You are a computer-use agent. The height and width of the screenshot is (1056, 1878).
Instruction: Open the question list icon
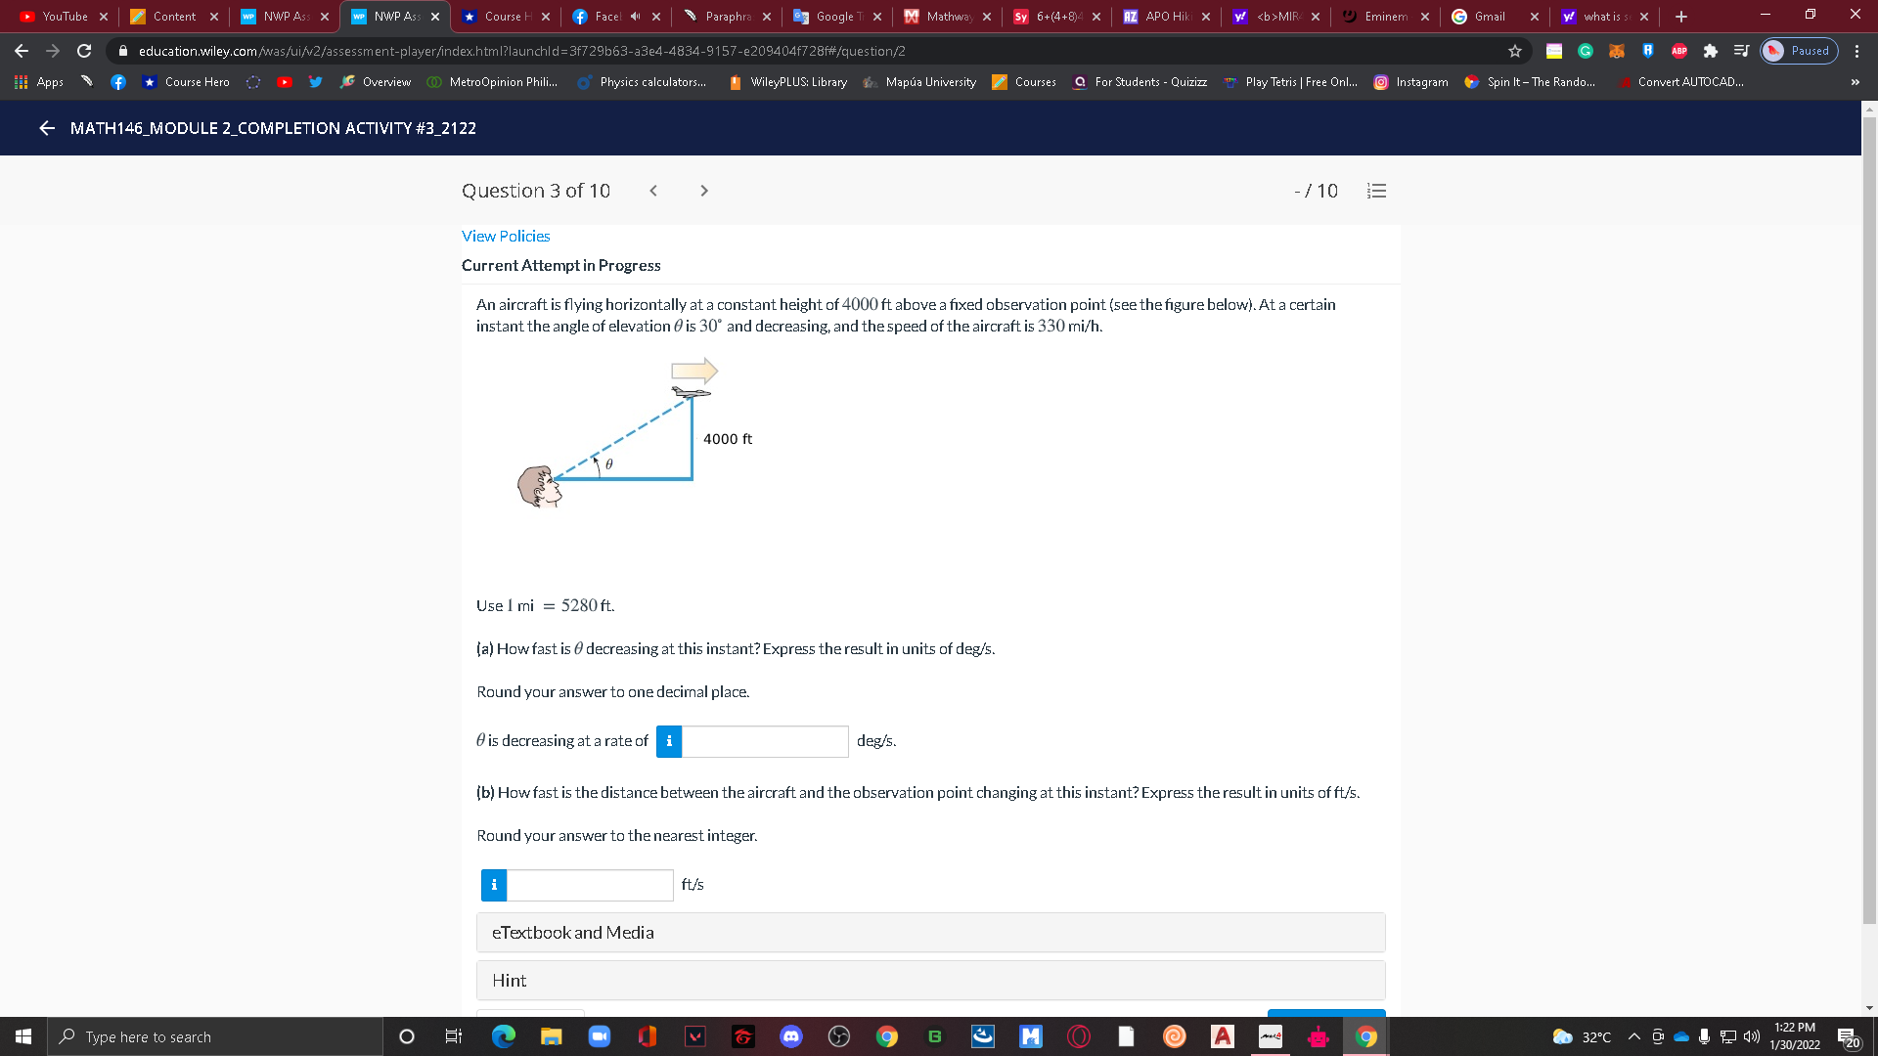click(x=1376, y=191)
